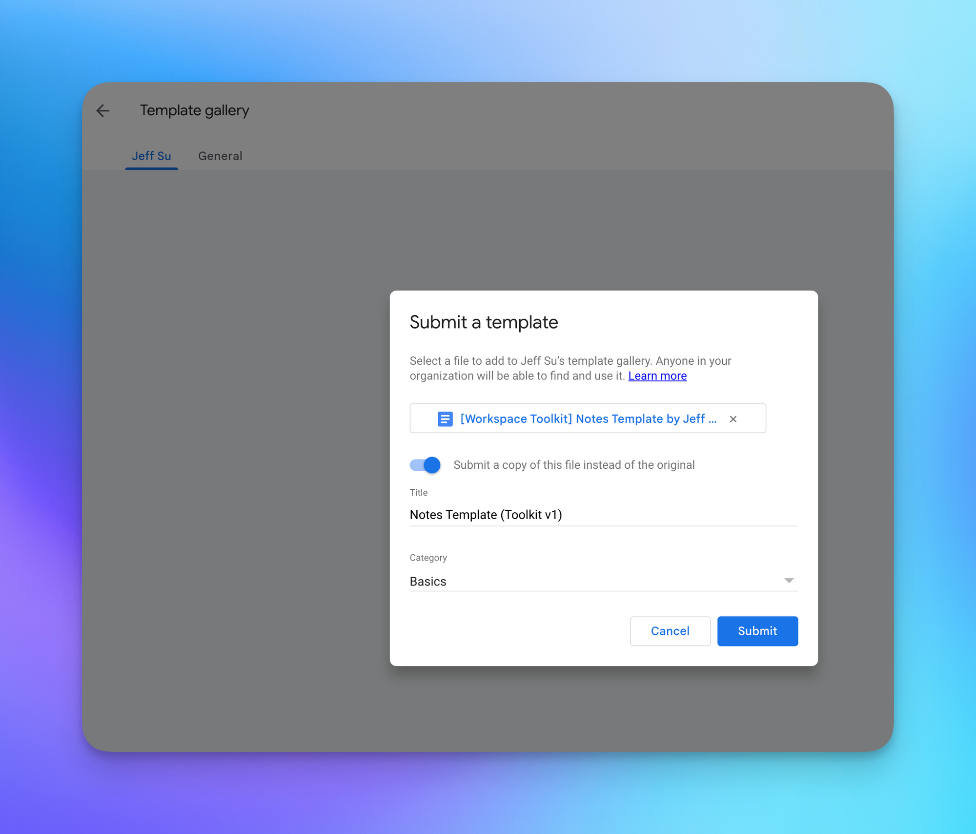Turn off the submit-a-copy toggle switch
Screen dimensions: 976x834
click(x=425, y=465)
